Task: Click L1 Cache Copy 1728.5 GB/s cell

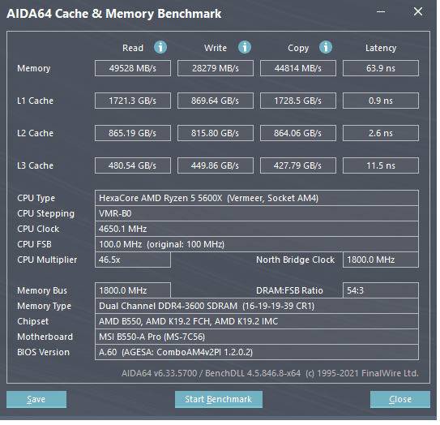Action: click(x=298, y=101)
